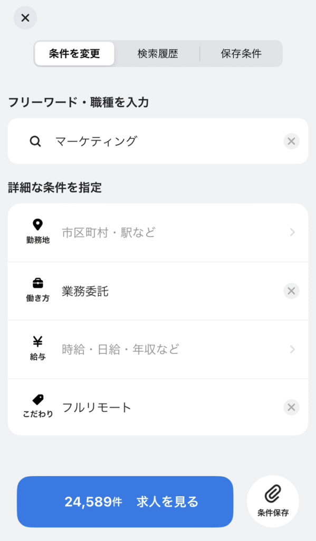Tap the 働き方 briefcase icon

pyautogui.click(x=37, y=283)
